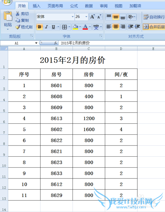Click the Office button orb
The image size is (165, 212).
(7, 2)
